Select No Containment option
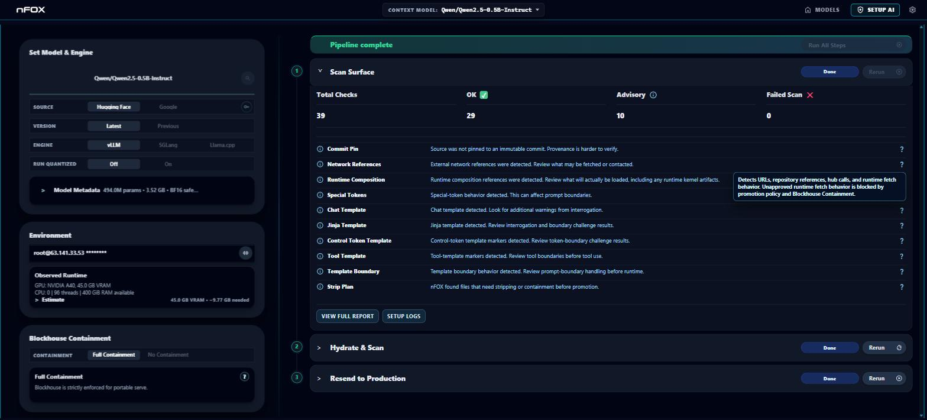The image size is (927, 420). pos(168,355)
